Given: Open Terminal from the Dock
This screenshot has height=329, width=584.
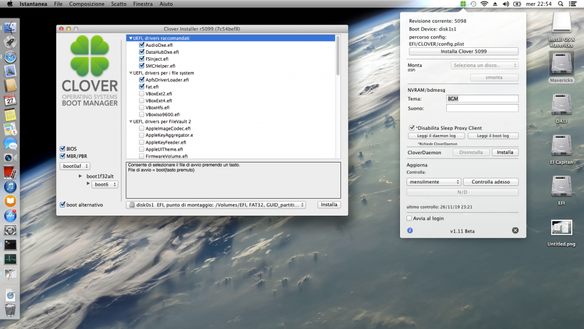Looking at the screenshot, I should point(10,244).
